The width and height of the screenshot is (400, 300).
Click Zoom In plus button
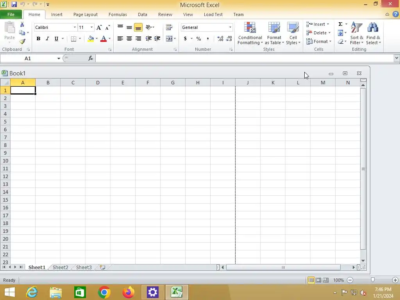point(395,280)
